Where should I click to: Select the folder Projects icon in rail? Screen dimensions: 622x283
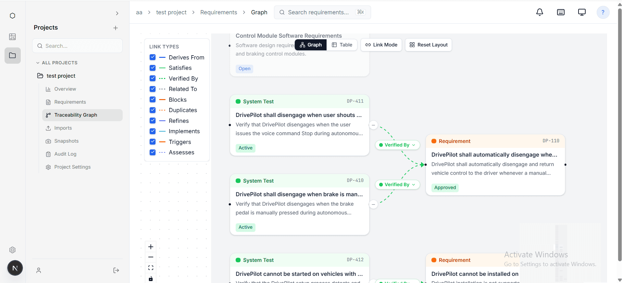13,56
